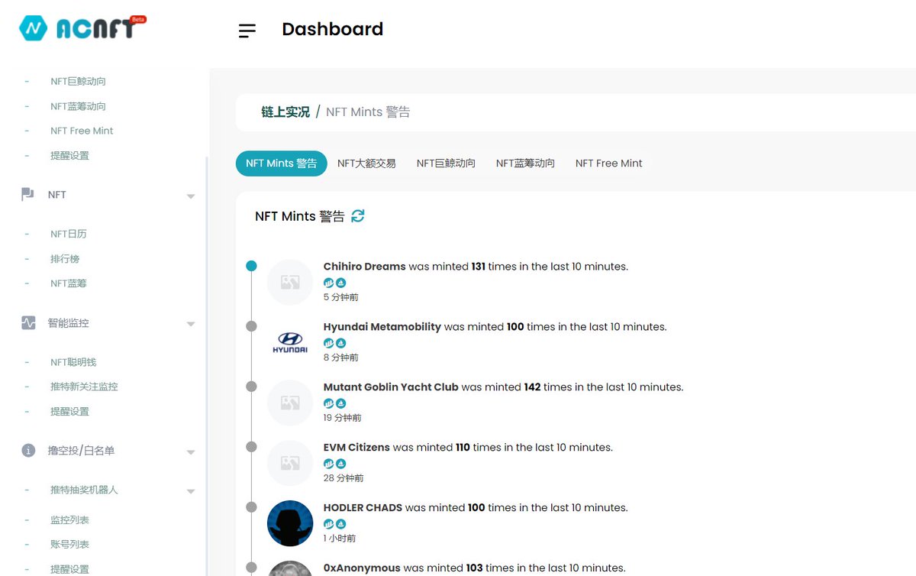Open OpenSea boat icon for Hyundai Metamobility
Screen dimensions: 916x576
tap(341, 343)
